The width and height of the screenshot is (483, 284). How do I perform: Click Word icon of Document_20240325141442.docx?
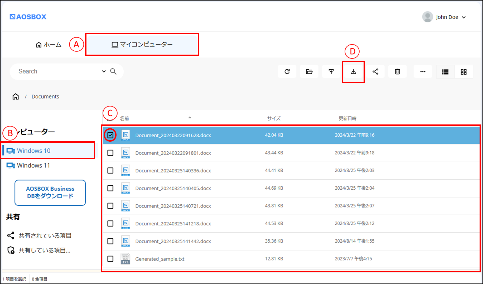click(125, 241)
